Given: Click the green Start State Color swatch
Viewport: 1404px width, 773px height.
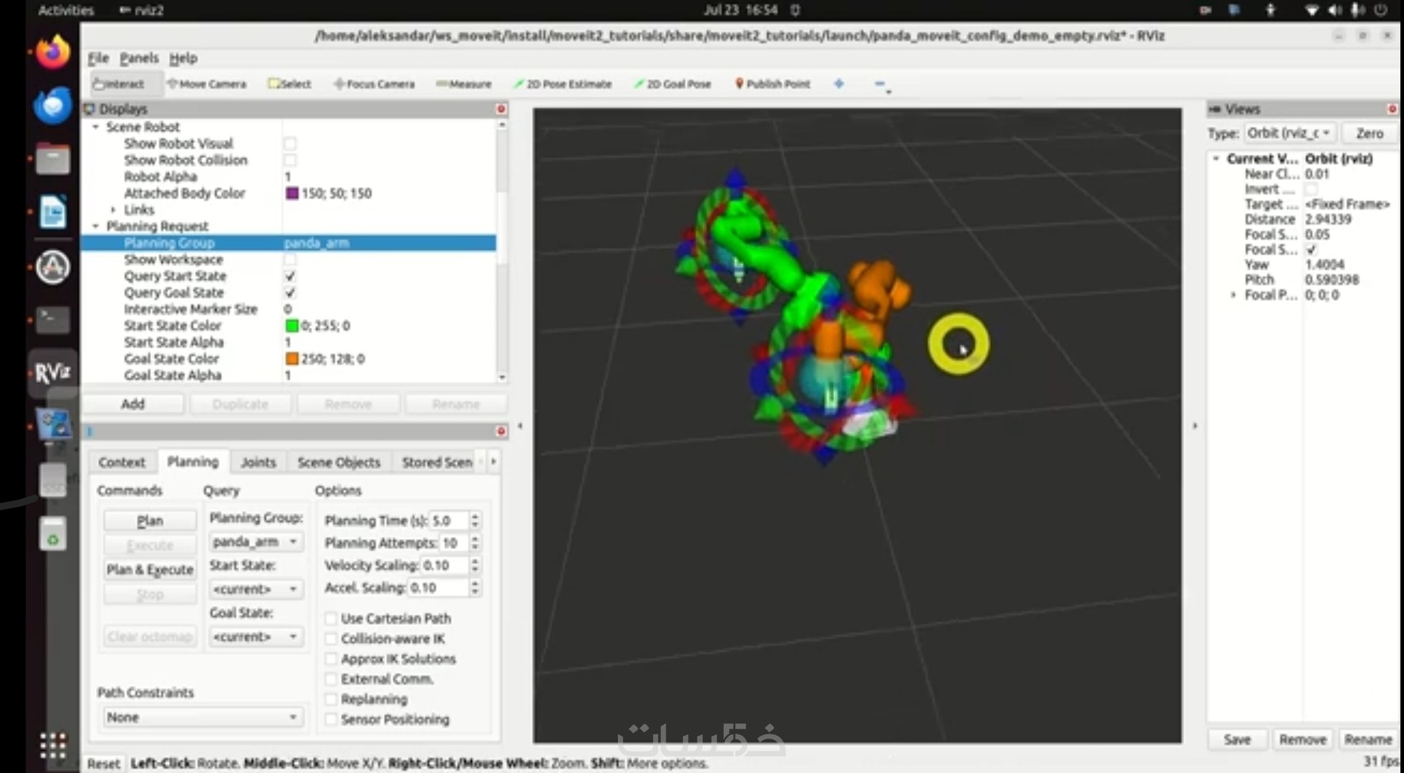Looking at the screenshot, I should pos(291,326).
